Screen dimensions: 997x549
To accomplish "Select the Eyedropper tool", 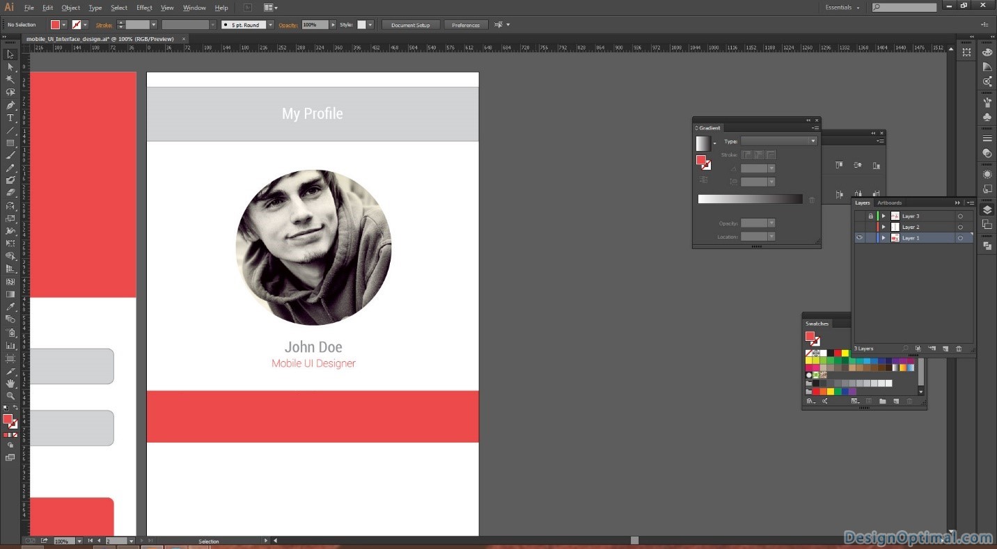I will click(10, 307).
